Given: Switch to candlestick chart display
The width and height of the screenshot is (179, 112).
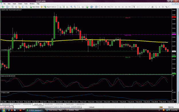Looking at the screenshot, I should pos(64,7).
